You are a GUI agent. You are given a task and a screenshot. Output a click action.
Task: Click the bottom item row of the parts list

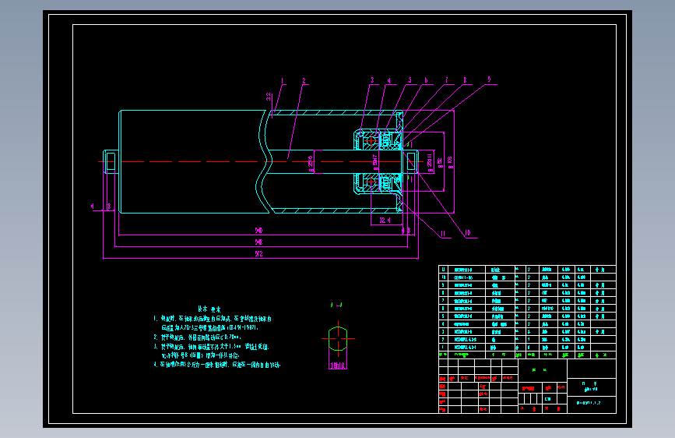(x=527, y=347)
